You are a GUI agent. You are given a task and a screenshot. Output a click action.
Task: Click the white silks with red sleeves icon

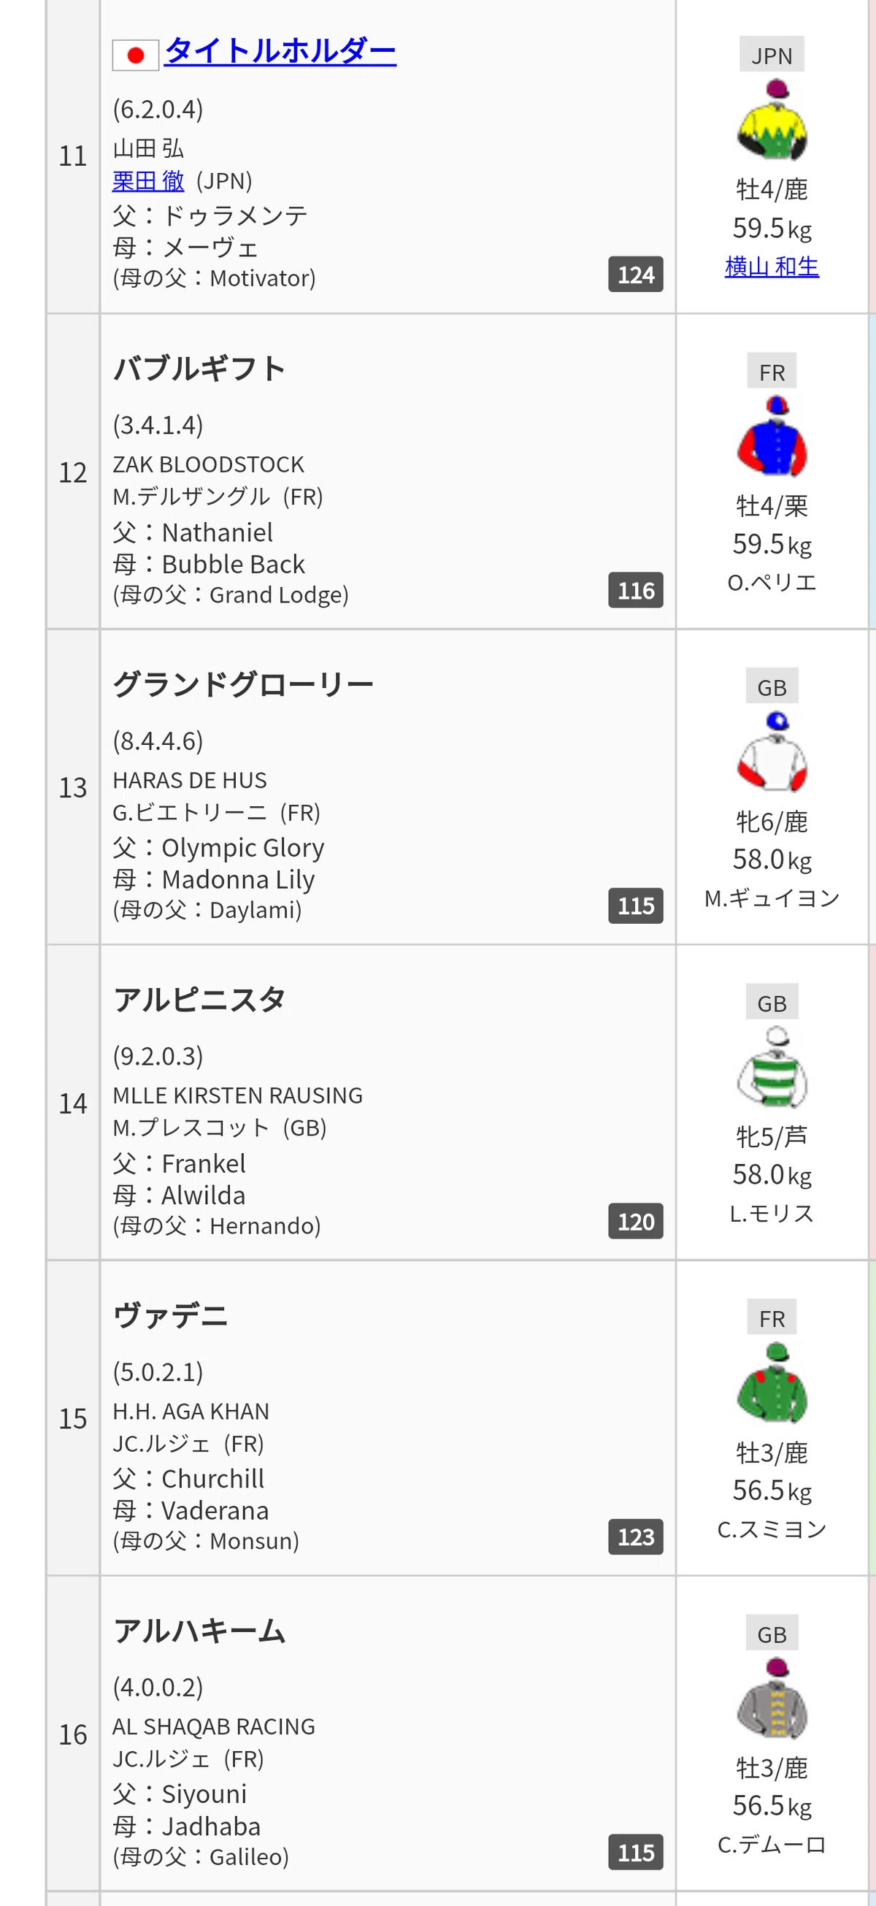click(x=772, y=751)
